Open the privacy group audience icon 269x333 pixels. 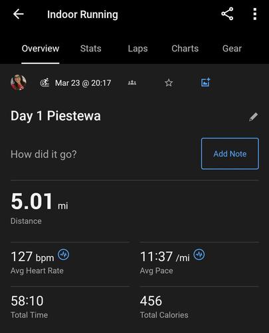pos(132,83)
